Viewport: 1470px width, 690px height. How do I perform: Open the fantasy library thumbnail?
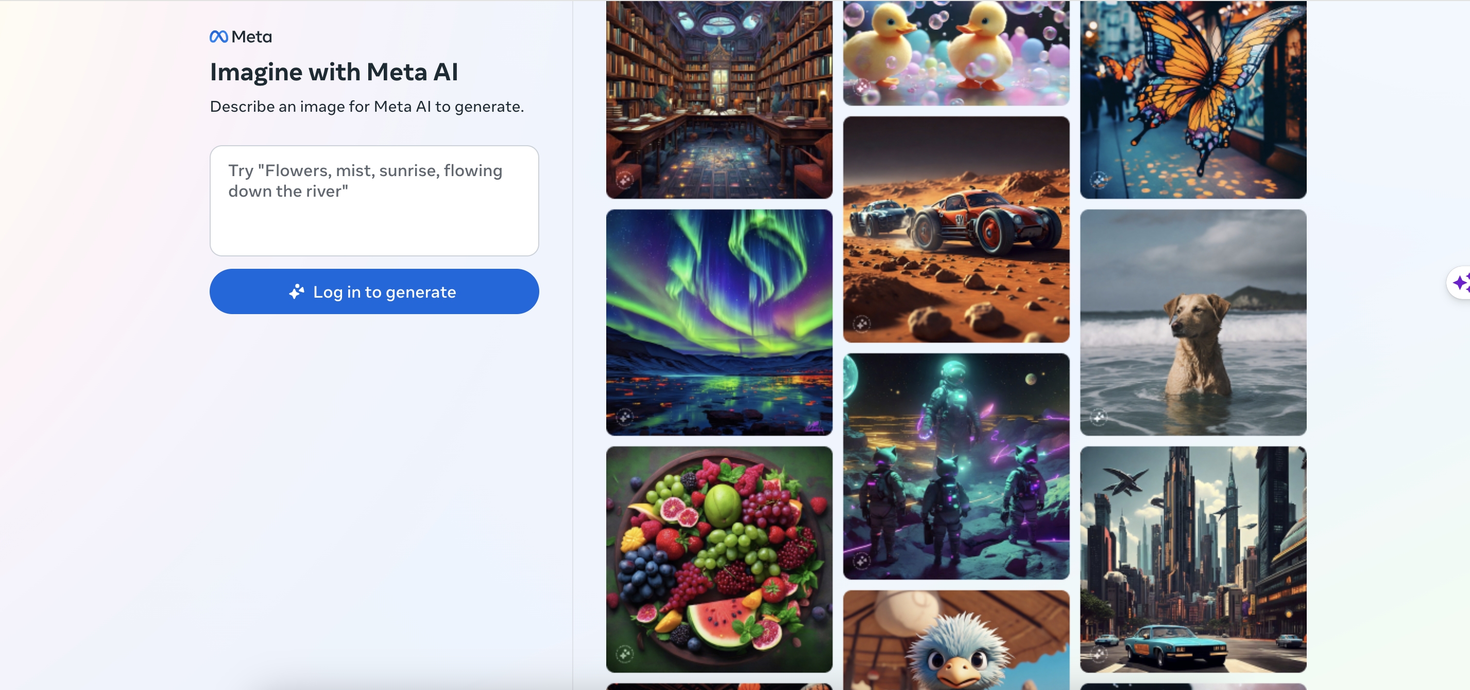coord(719,99)
